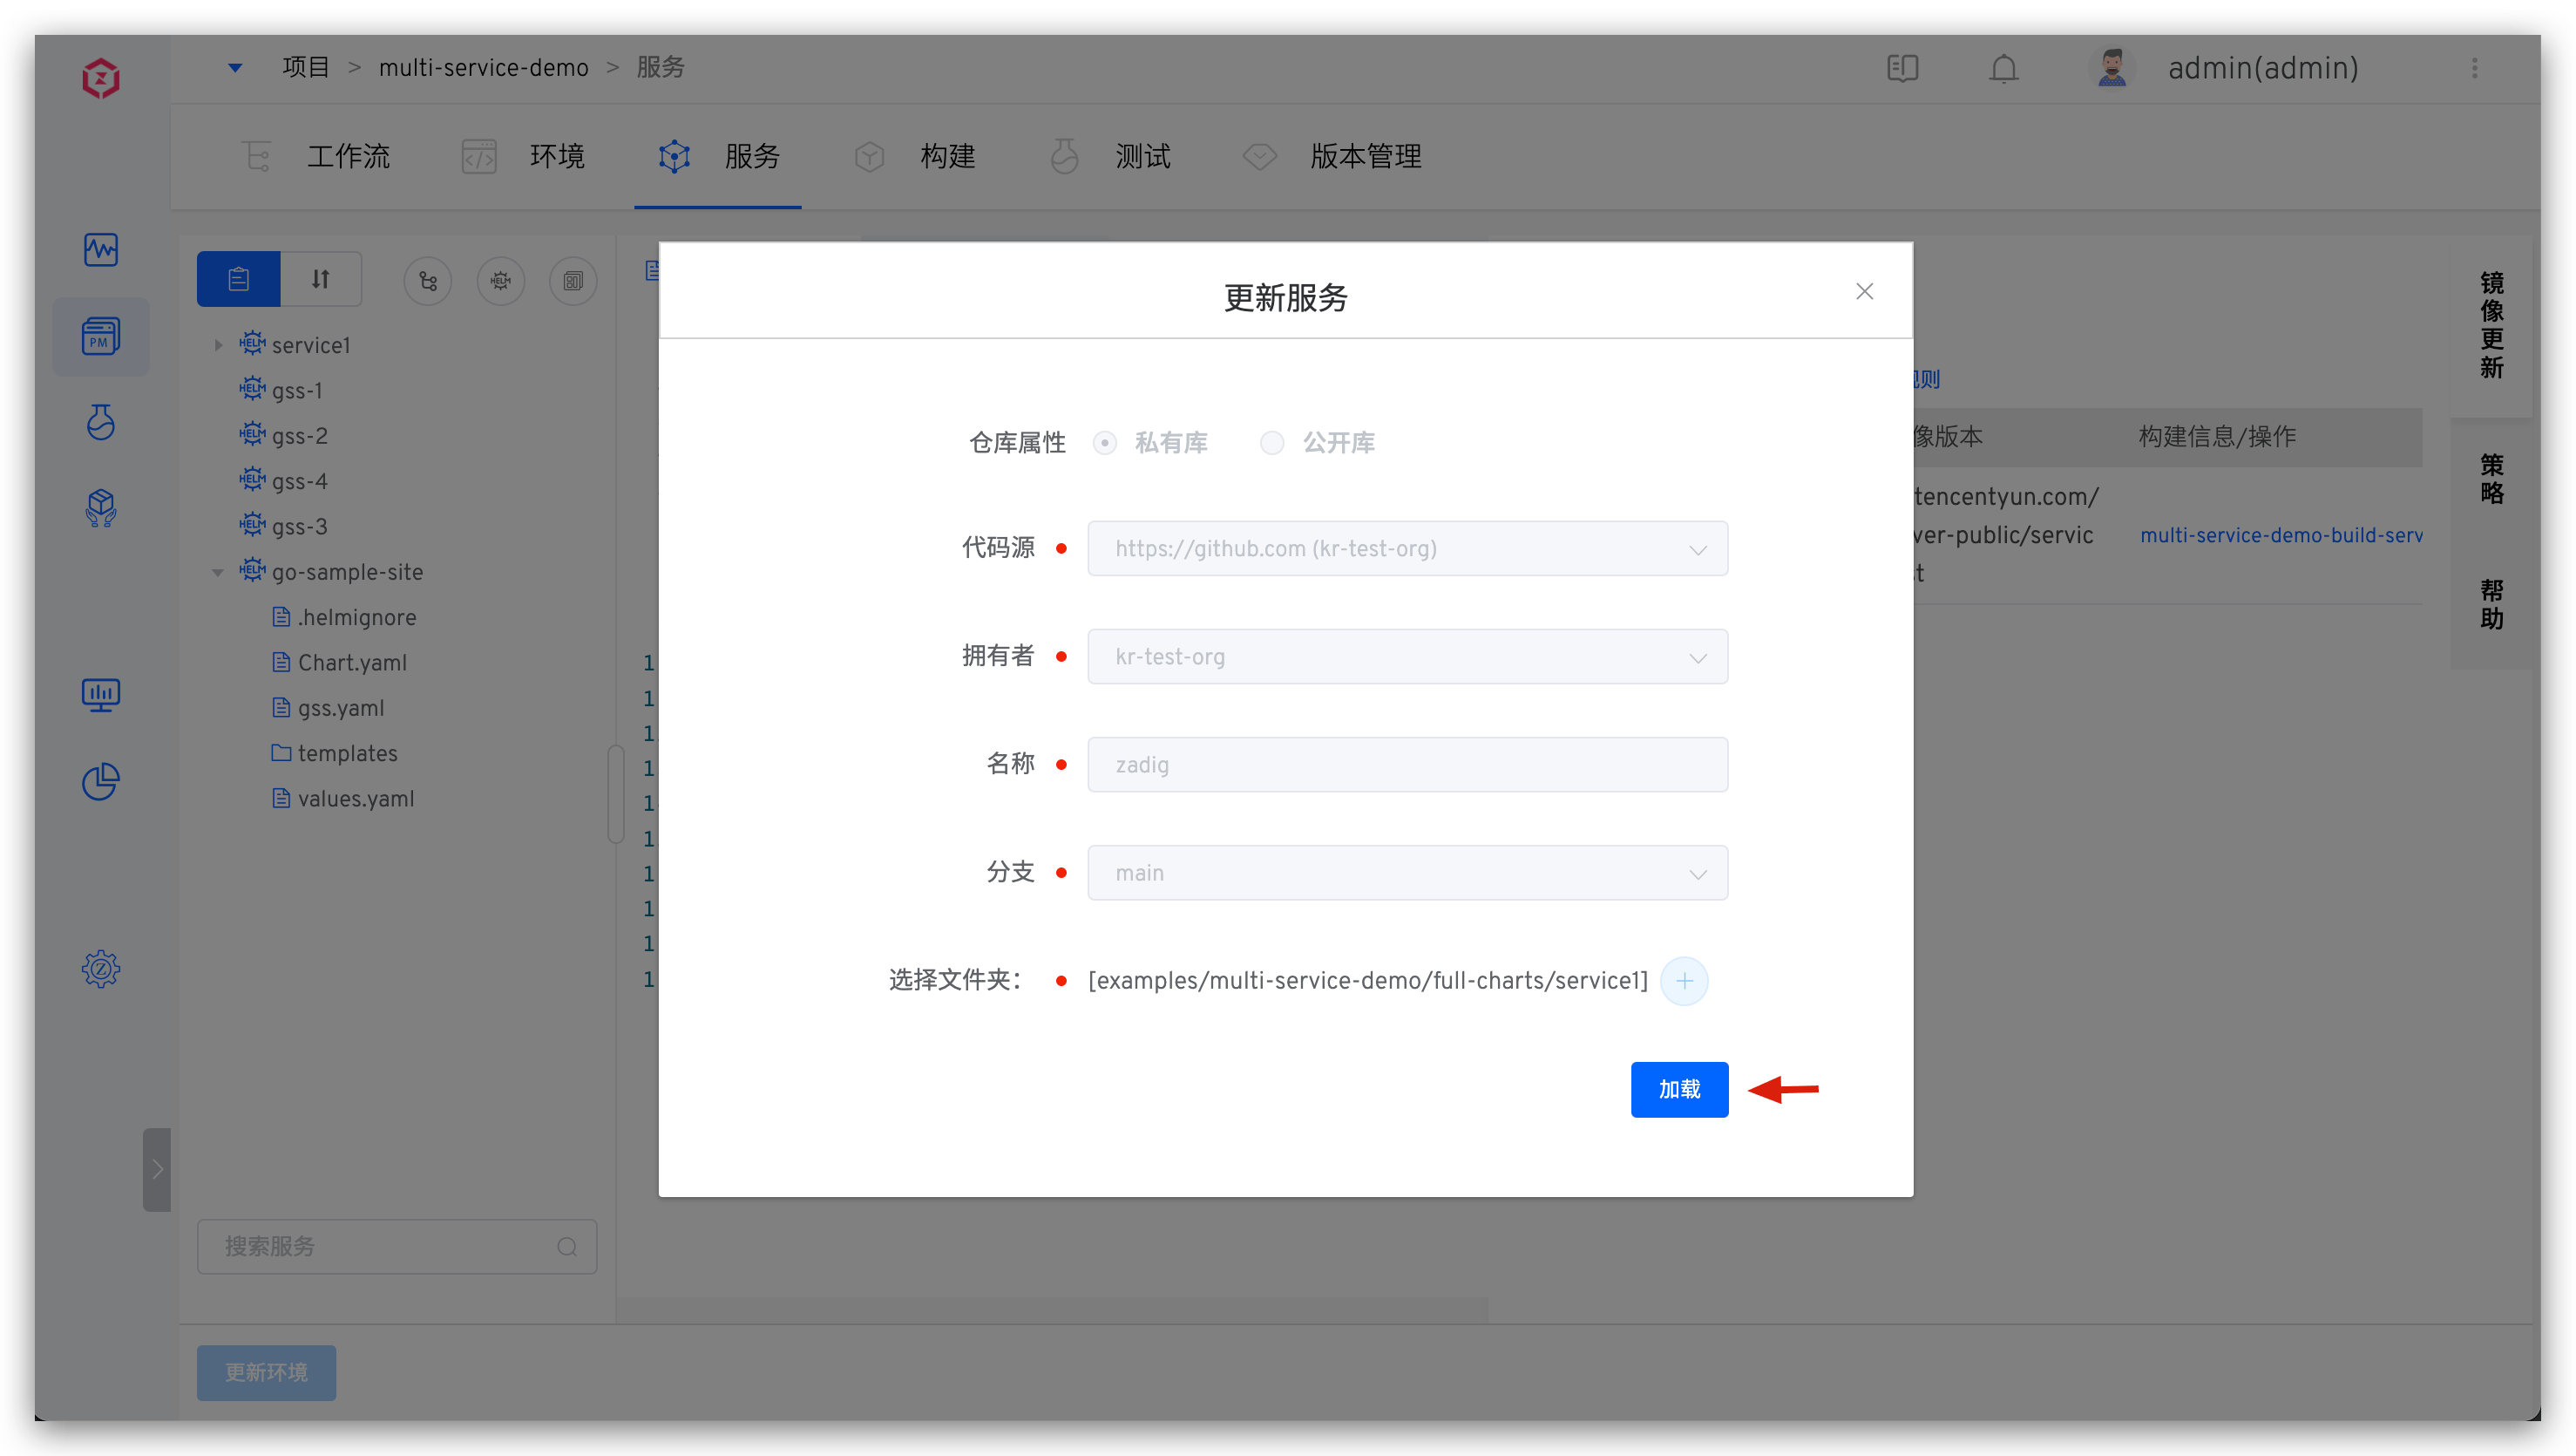Select the 公开库 radio button
2576x1456 pixels.
[x=1271, y=442]
